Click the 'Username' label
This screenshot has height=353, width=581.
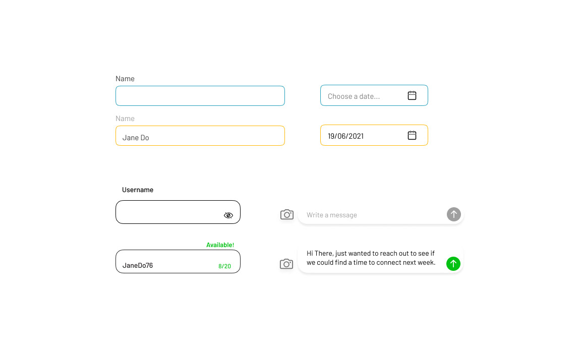click(x=138, y=190)
